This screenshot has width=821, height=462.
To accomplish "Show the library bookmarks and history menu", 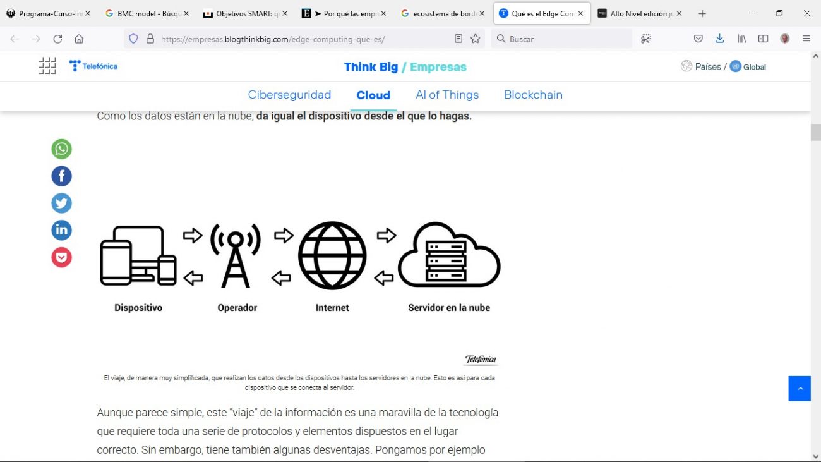I will tap(741, 39).
